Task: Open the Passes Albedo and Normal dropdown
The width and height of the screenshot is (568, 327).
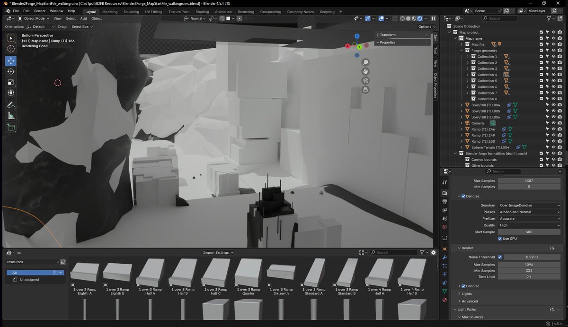Action: pos(529,212)
